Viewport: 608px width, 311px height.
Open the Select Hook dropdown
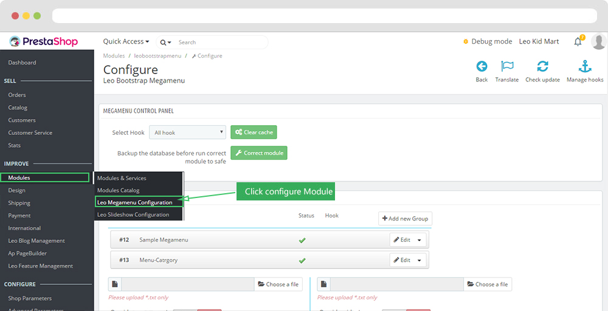187,132
